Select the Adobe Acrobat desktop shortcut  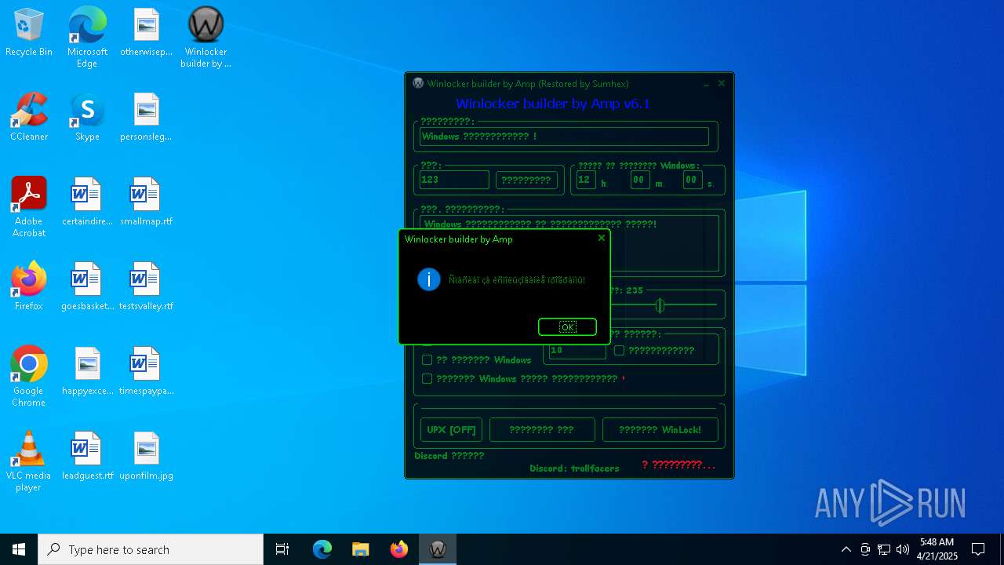(29, 207)
